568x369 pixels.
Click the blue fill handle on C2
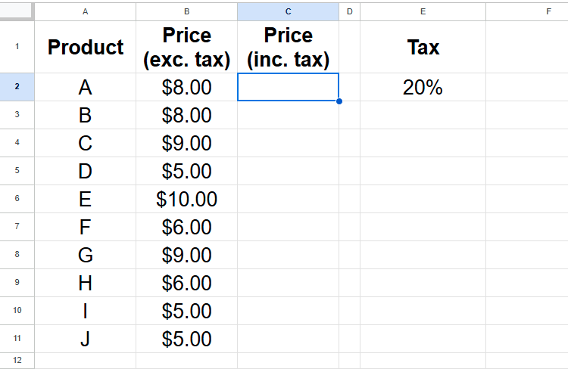pyautogui.click(x=339, y=101)
